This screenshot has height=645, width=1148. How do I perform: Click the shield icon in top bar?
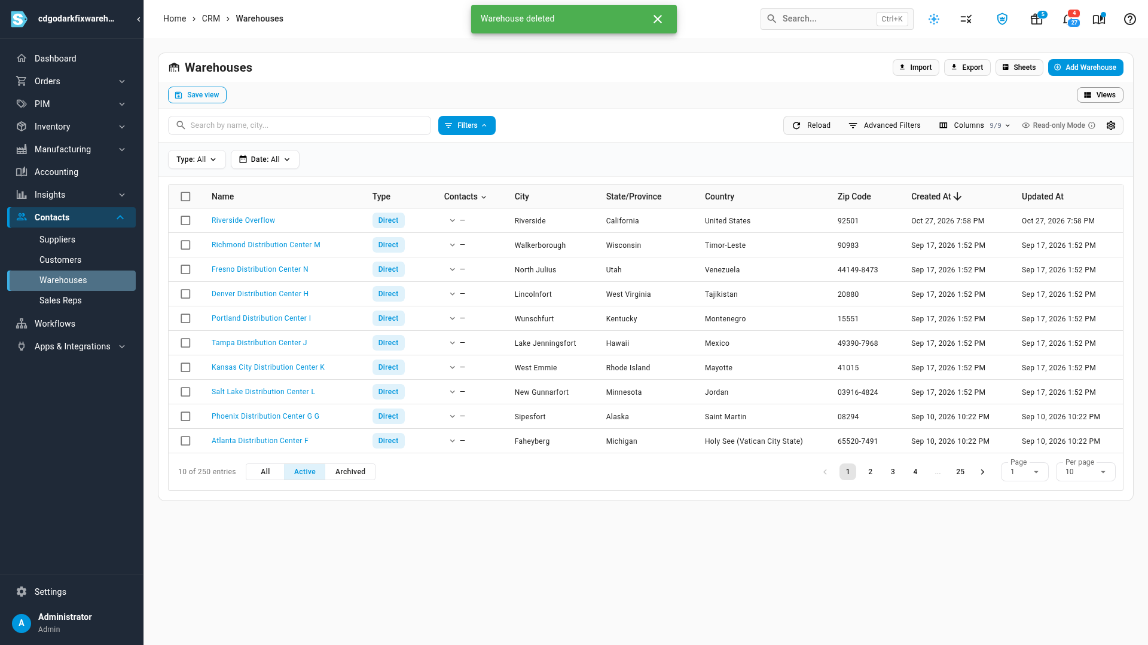[1002, 19]
